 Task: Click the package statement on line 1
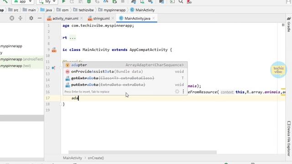coord(99,26)
